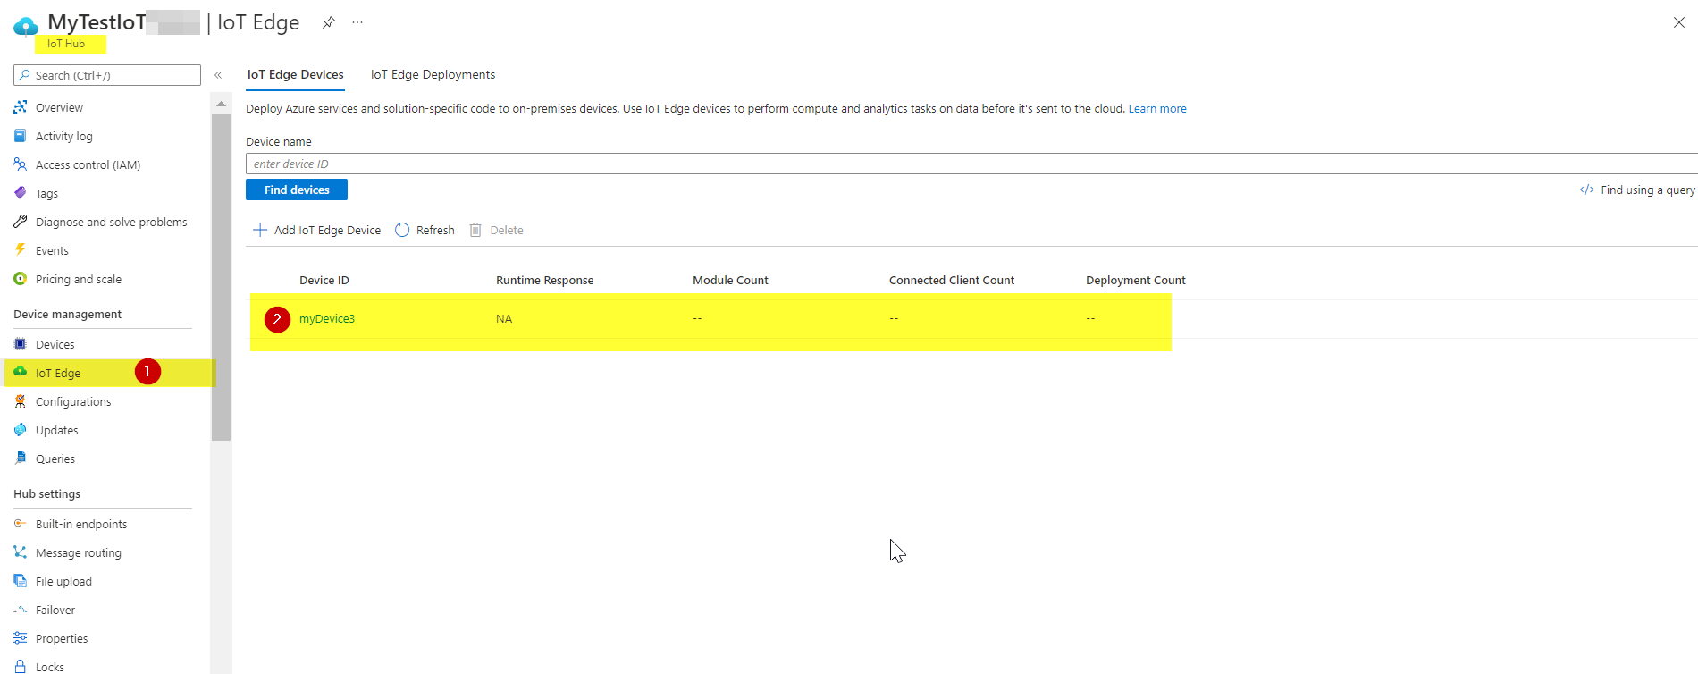Click the sidebar vertical scrollbar thumb
The image size is (1698, 674).
pos(221,277)
